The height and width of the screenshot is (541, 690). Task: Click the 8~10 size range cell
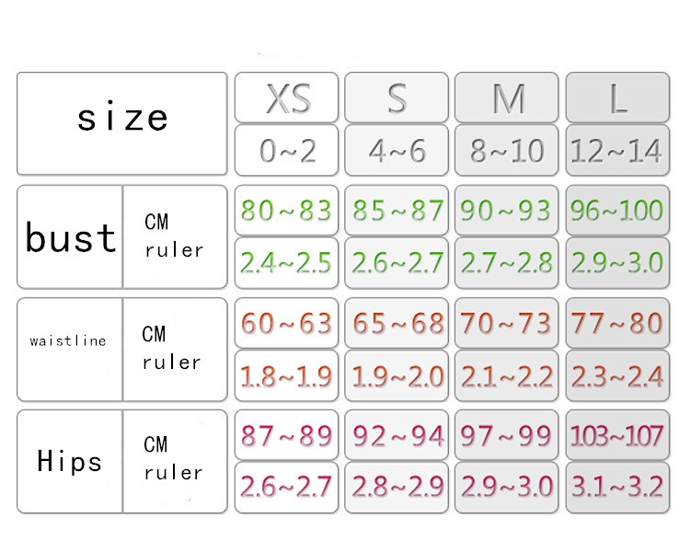(507, 150)
